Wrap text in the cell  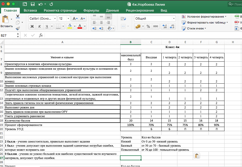click(123, 19)
